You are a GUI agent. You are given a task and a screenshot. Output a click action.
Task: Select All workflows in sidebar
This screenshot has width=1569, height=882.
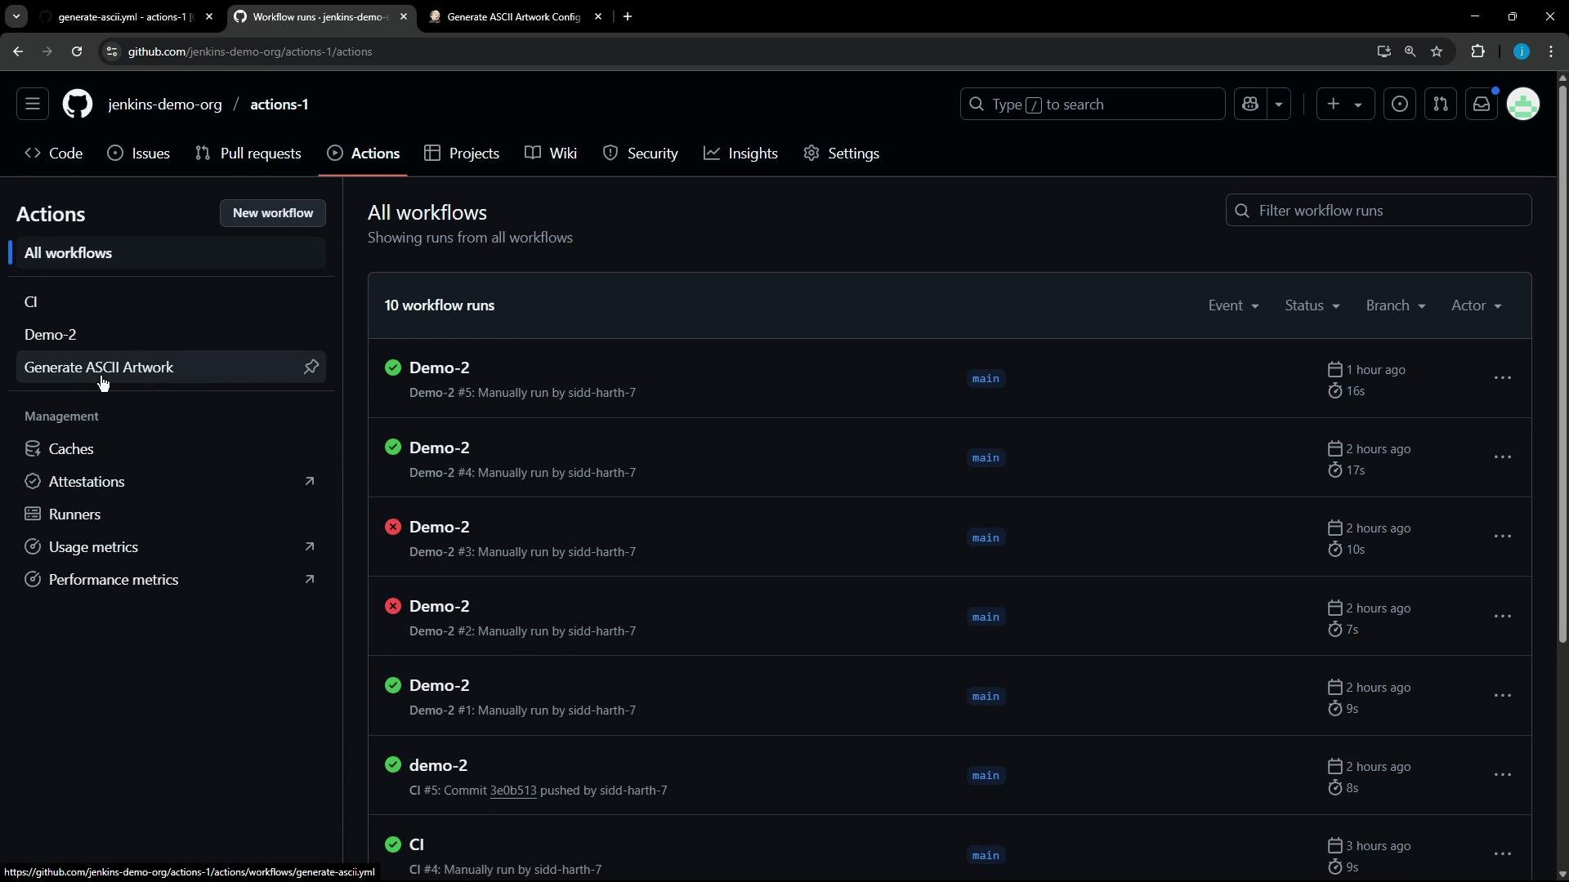[x=171, y=253]
